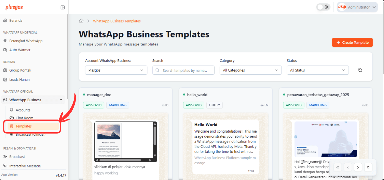Image resolution: width=384 pixels, height=180 pixels.
Task: Click WhatsApp Business Templates breadcrumb link
Action: [117, 21]
